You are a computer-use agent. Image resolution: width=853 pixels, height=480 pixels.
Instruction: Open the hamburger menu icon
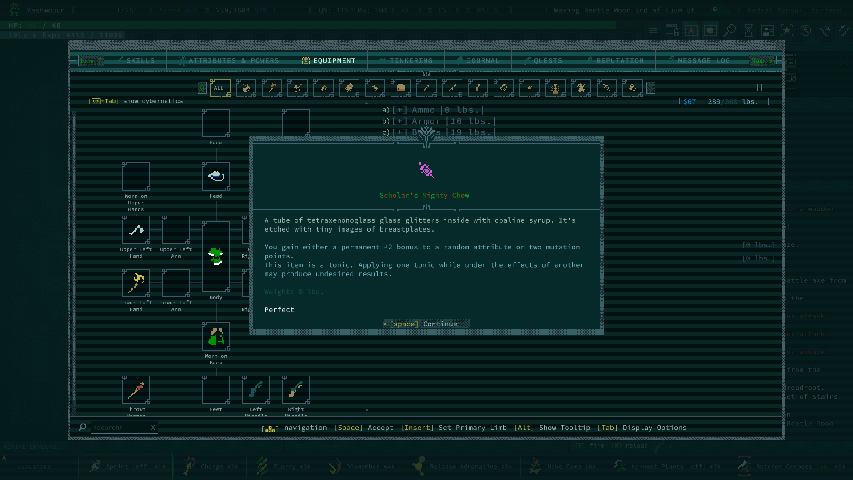click(x=653, y=31)
